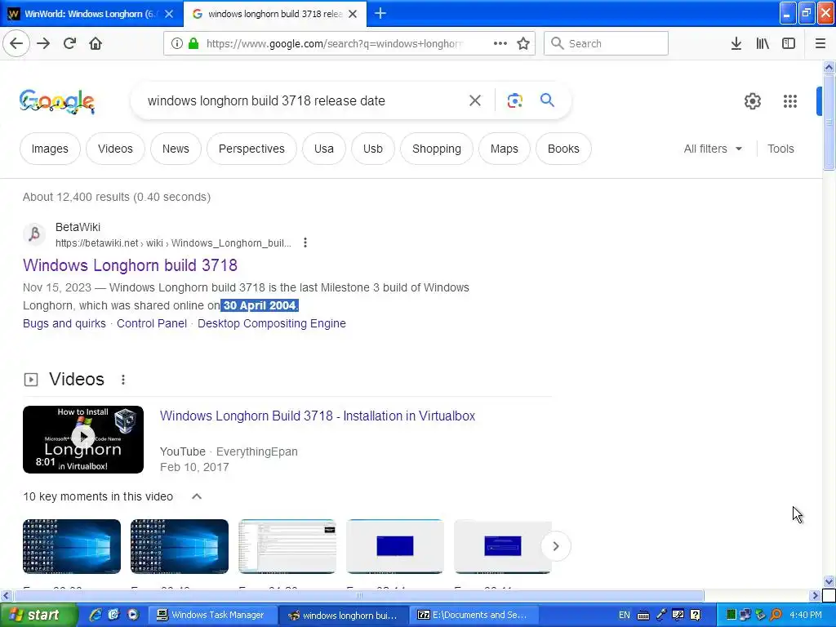836x627 pixels.
Task: Open the first key moment thumbnail
Action: 72,546
